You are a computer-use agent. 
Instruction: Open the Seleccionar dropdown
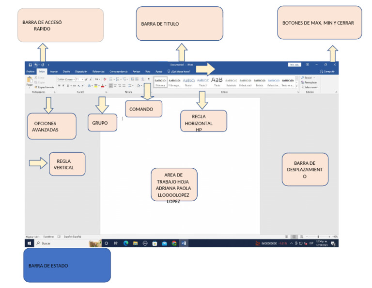click(x=310, y=87)
